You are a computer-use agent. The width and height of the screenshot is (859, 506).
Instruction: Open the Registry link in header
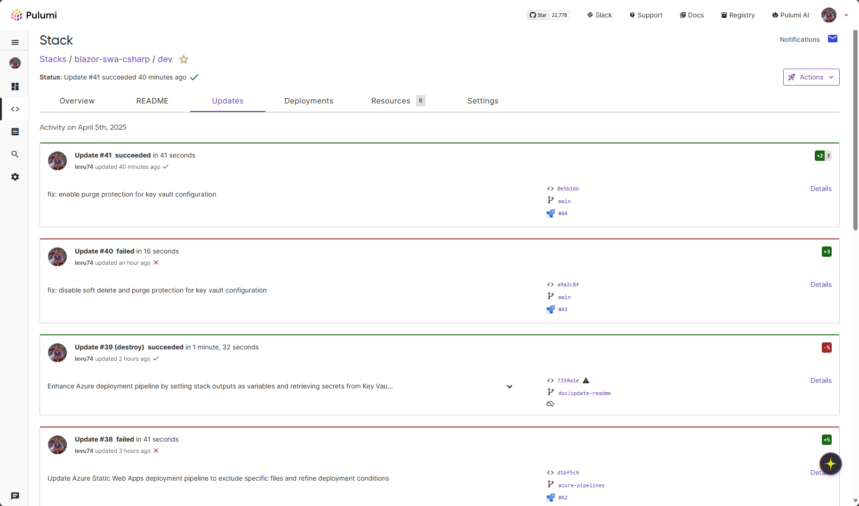click(738, 15)
